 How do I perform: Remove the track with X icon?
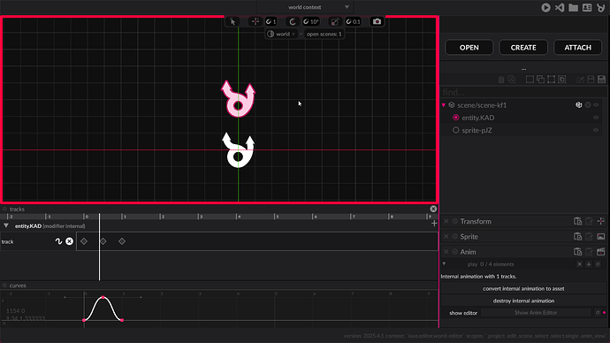click(69, 241)
